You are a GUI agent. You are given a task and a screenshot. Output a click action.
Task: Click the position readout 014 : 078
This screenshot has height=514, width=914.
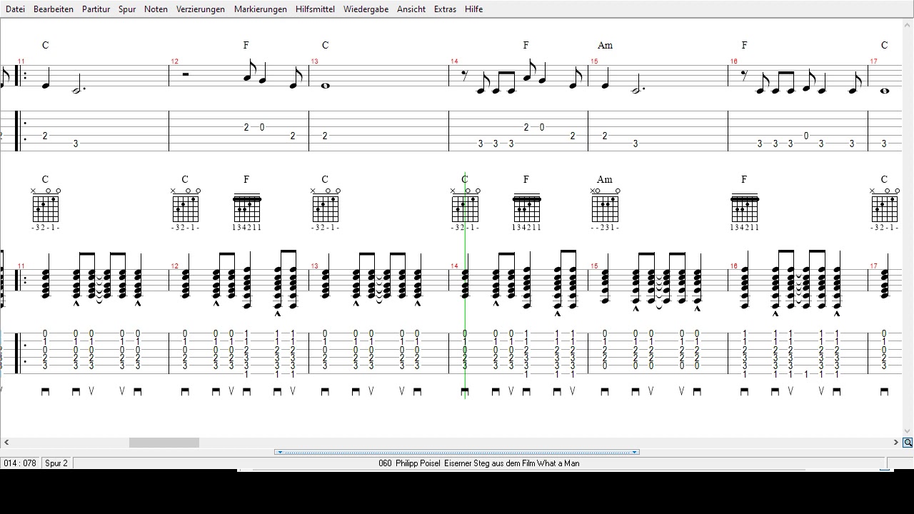tap(20, 463)
